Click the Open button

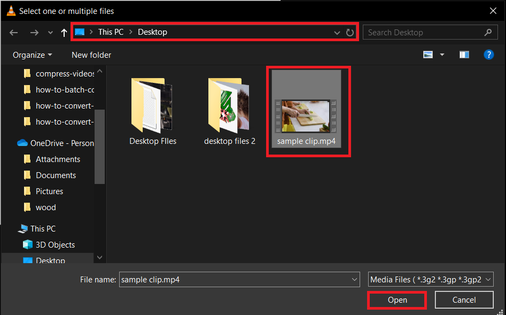click(x=396, y=299)
